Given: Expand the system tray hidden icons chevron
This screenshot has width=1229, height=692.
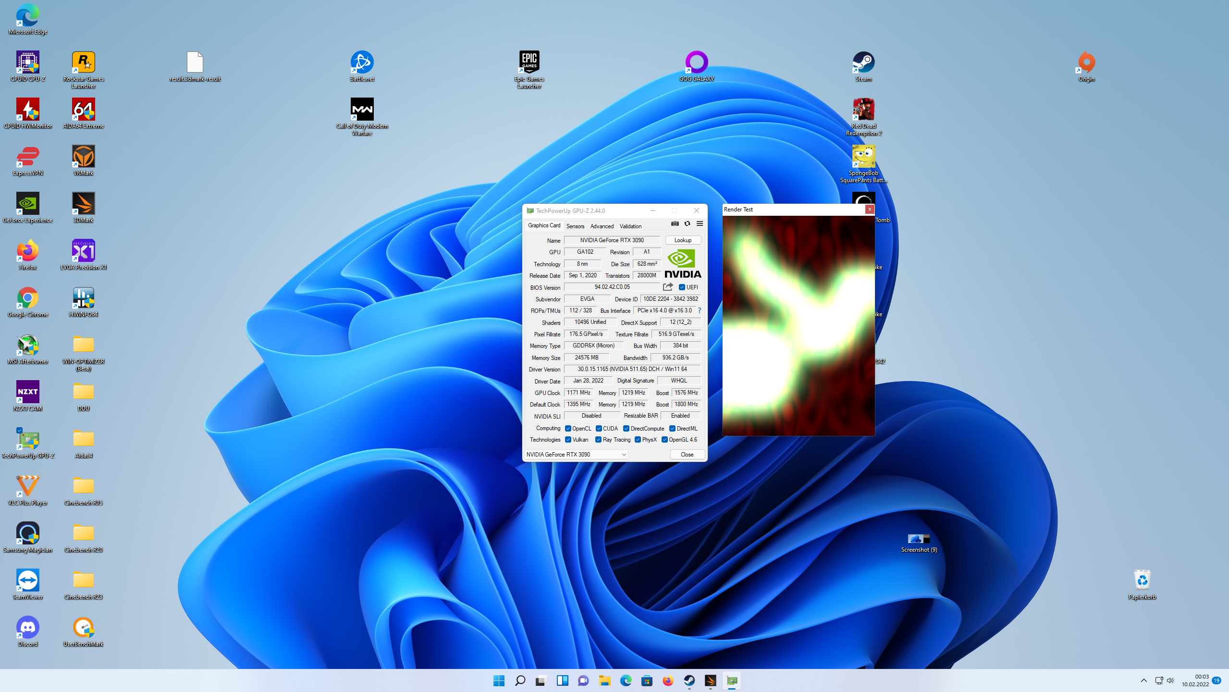Looking at the screenshot, I should [1143, 680].
